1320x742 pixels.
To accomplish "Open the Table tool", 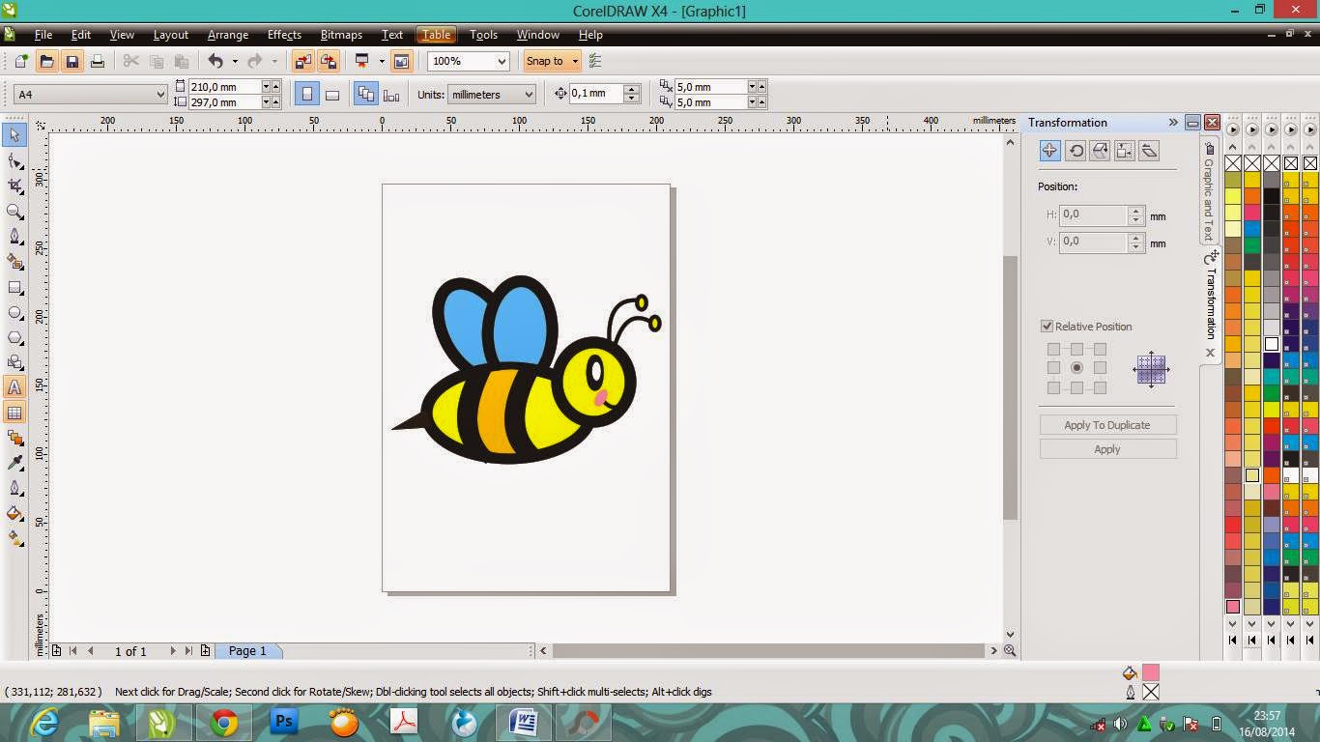I will [14, 413].
